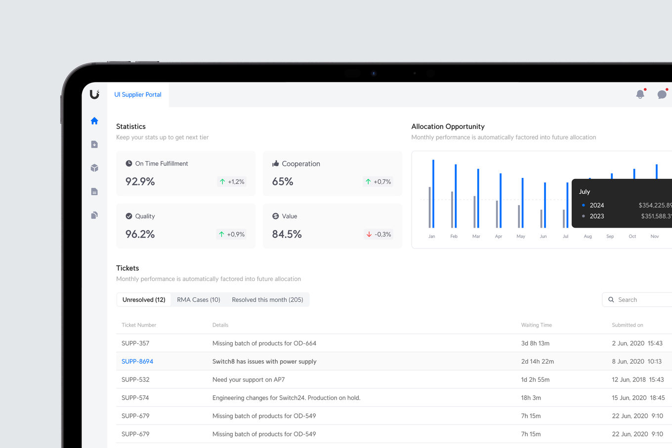
Task: Sort by Submitted on column header
Action: click(x=628, y=325)
